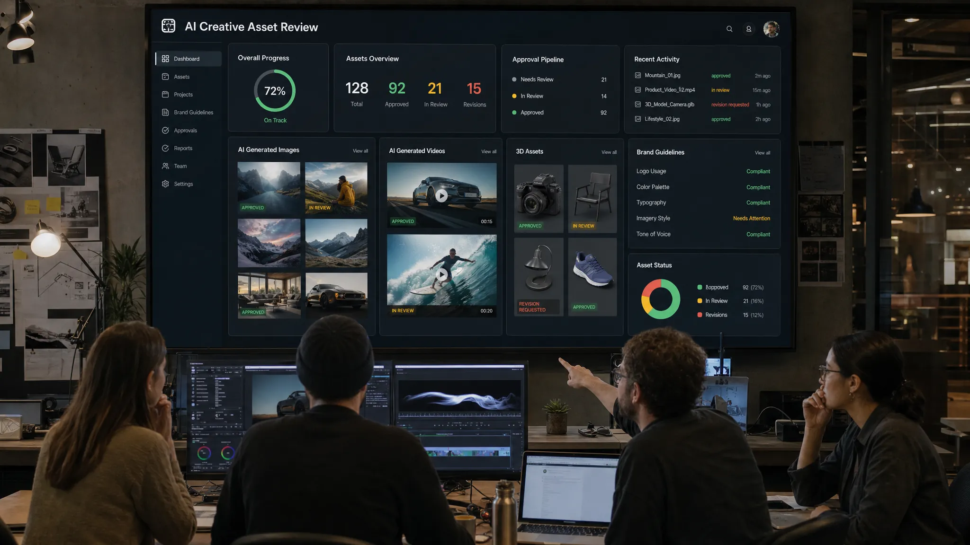This screenshot has height=545, width=970.
Task: Open the blue sneaker 3D asset card
Action: [x=592, y=277]
